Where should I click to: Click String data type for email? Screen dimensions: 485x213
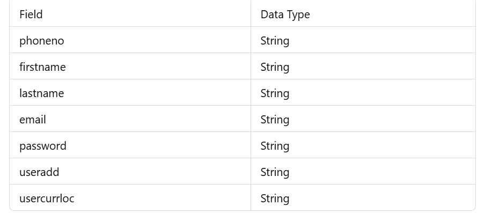pyautogui.click(x=275, y=120)
